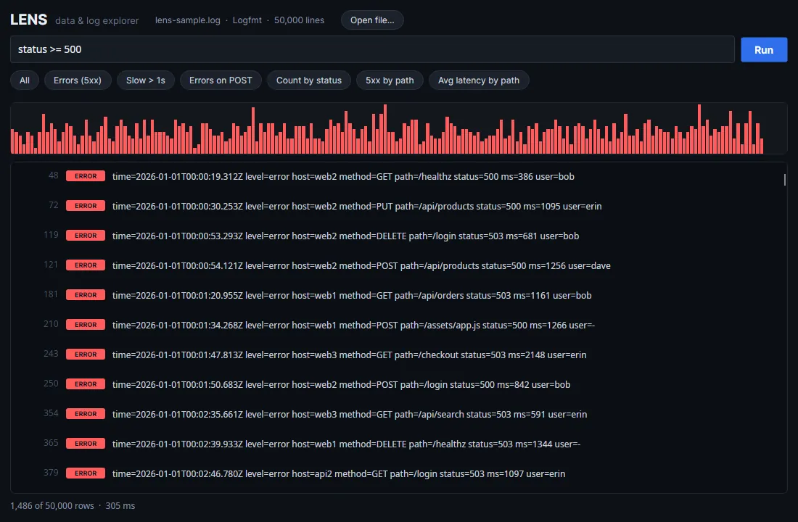Click the ERROR badge on row 121
Screen dimensions: 798x522
coord(86,265)
